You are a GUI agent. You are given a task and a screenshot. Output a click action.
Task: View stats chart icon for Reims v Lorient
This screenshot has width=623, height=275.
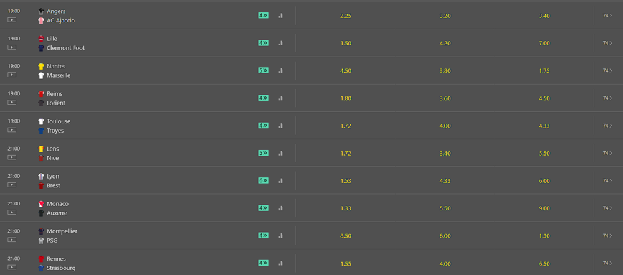[281, 98]
